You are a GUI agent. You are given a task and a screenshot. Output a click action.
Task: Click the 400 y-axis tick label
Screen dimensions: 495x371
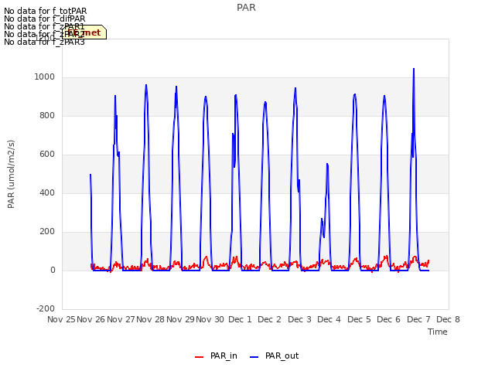click(x=47, y=193)
